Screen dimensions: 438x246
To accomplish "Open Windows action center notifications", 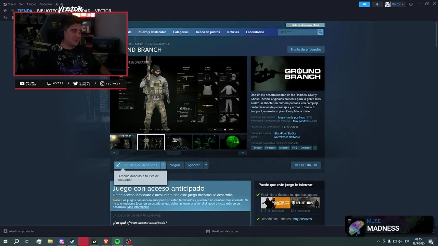I will (x=431, y=241).
